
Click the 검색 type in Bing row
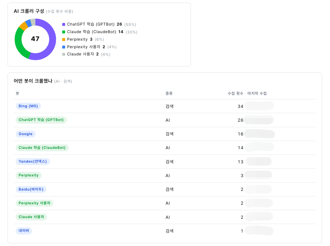[170, 106]
